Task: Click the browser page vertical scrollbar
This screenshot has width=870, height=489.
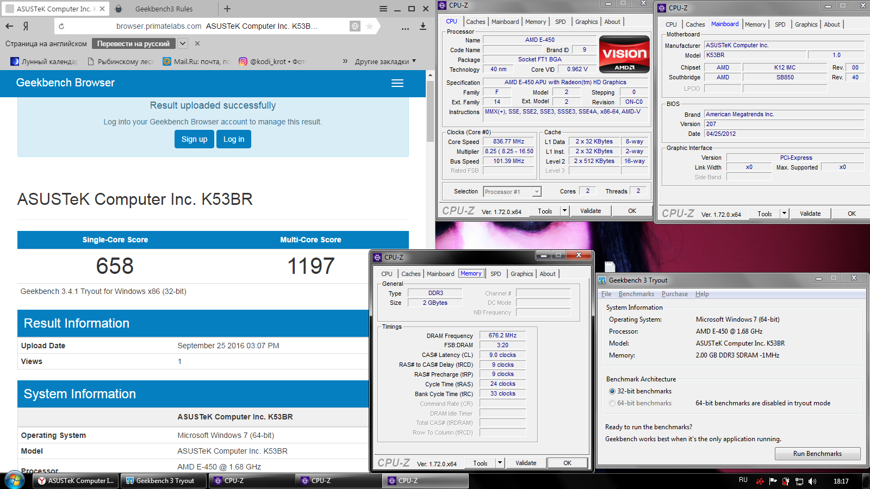Action: coord(430,110)
